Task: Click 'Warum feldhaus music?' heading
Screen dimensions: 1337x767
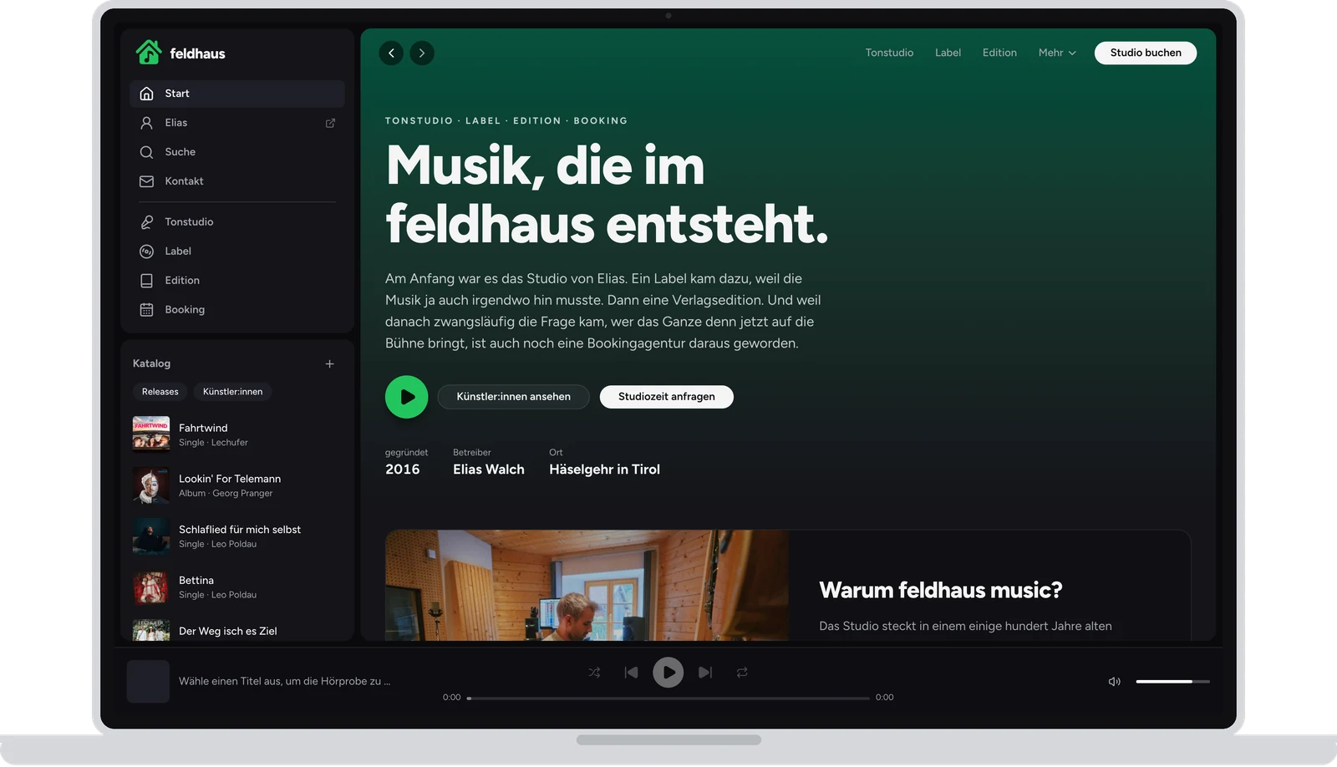Action: point(941,591)
